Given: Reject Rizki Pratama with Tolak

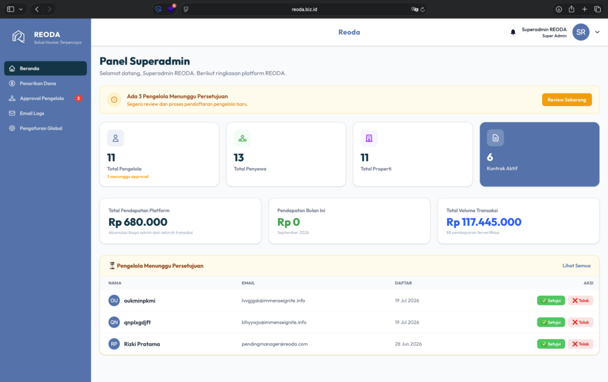Looking at the screenshot, I should point(581,344).
